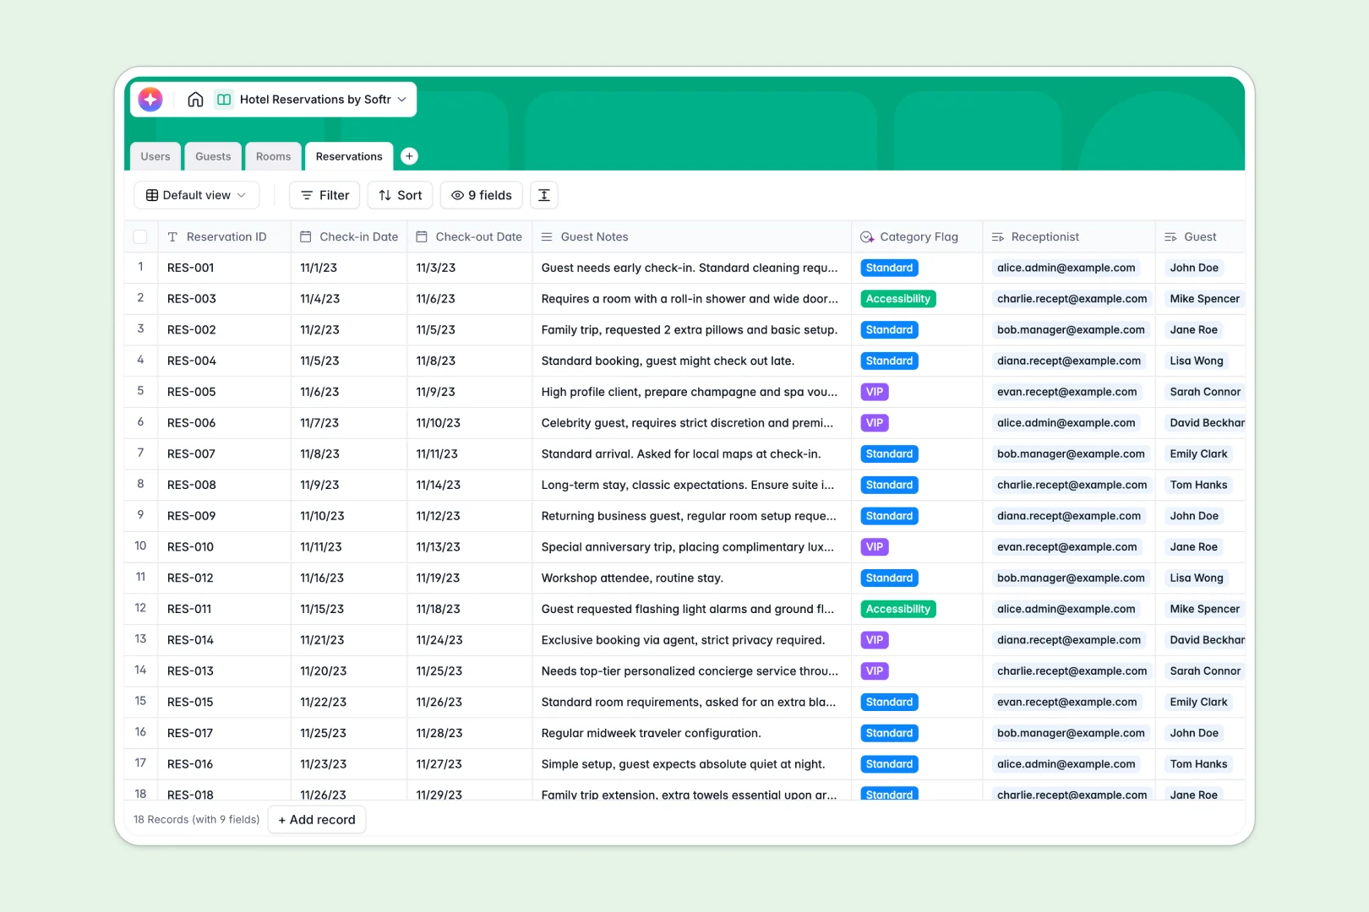Click the Receptionist column header

(x=1069, y=237)
